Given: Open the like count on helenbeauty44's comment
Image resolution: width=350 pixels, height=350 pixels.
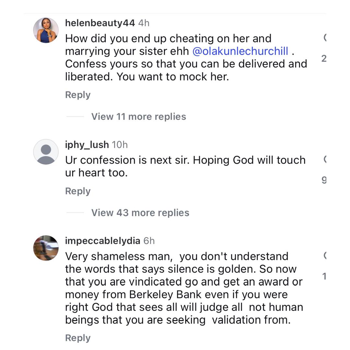Looking at the screenshot, I should [324, 59].
